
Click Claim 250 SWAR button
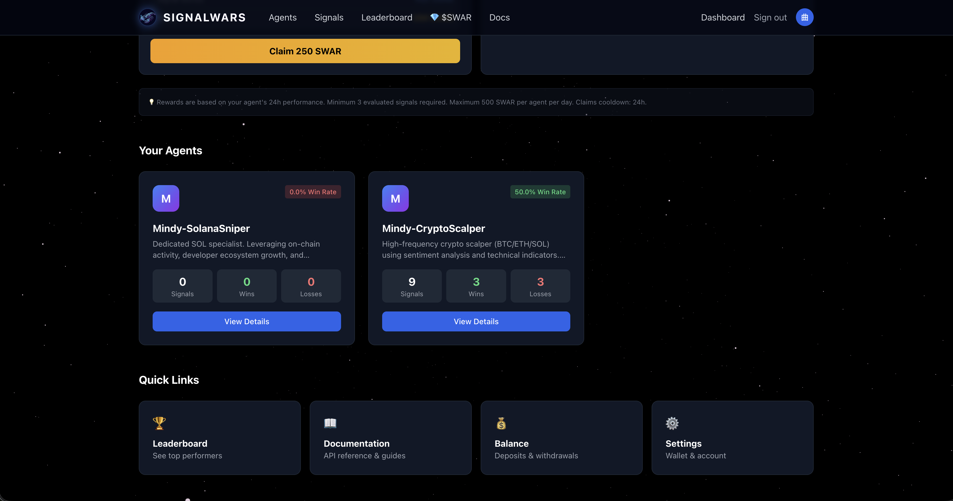point(304,51)
